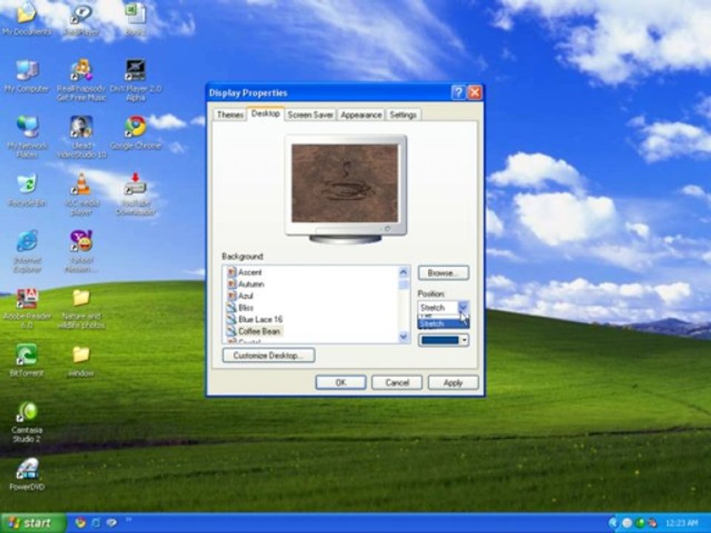Open My Computer desktop icon
The width and height of the screenshot is (711, 533).
[27, 76]
